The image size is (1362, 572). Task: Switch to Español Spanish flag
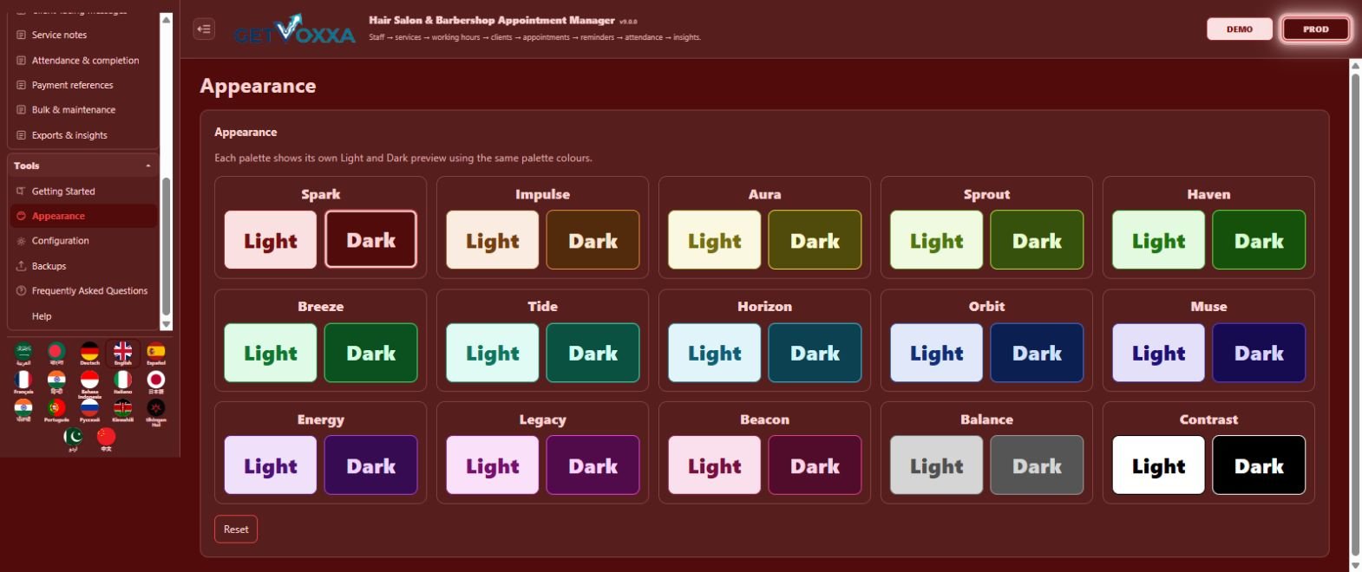[x=156, y=354]
